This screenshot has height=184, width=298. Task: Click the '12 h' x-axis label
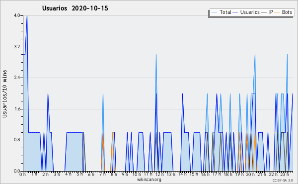[x=159, y=174]
